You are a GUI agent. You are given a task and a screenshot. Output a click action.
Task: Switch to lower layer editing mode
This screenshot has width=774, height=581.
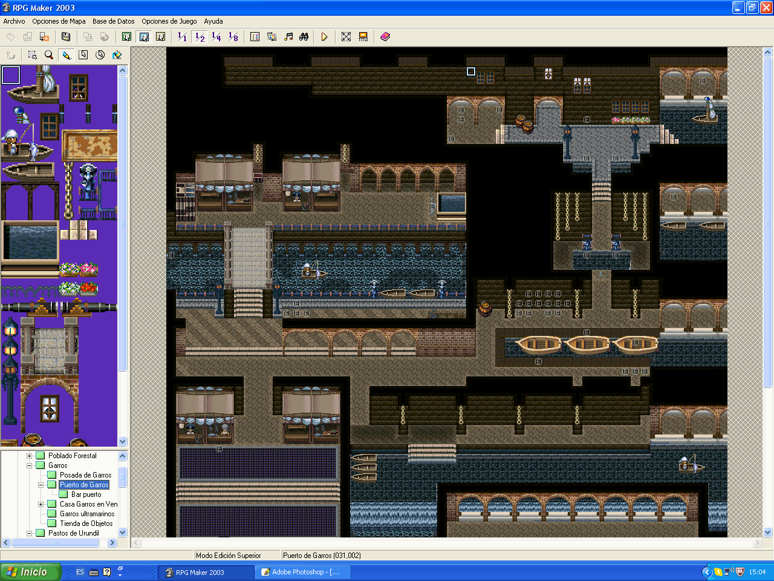click(126, 37)
